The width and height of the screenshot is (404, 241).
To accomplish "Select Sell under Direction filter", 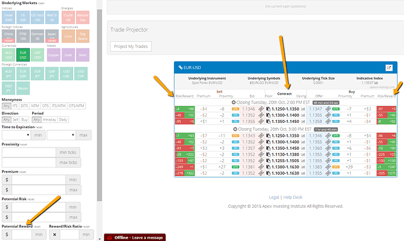I will [16, 120].
